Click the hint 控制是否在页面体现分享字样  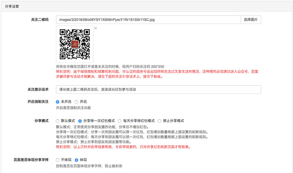[x=89, y=166]
